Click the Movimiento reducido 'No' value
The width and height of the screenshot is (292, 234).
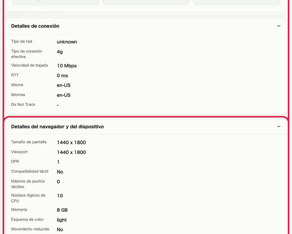[x=60, y=230]
